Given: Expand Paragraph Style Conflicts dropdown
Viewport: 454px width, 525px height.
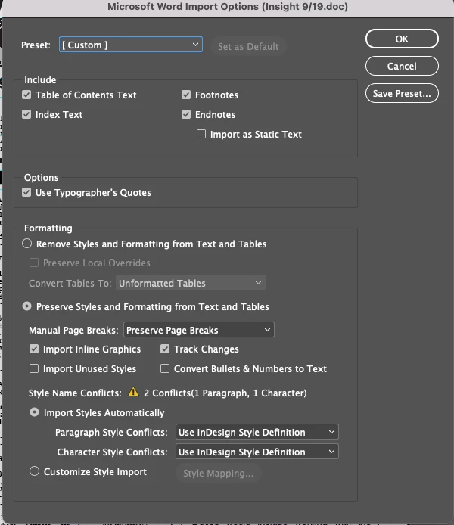Looking at the screenshot, I should tap(257, 432).
